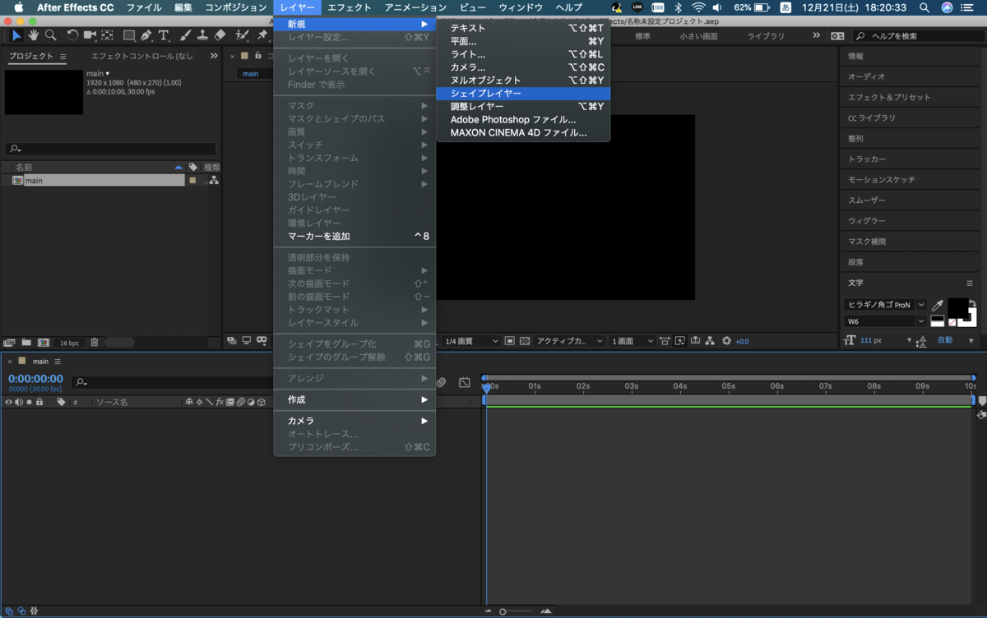Choose ヌルオブジェクト from the submenu

pyautogui.click(x=523, y=81)
